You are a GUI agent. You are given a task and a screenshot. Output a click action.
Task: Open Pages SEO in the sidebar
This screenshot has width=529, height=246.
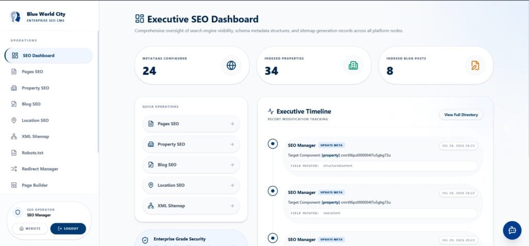[x=49, y=72]
